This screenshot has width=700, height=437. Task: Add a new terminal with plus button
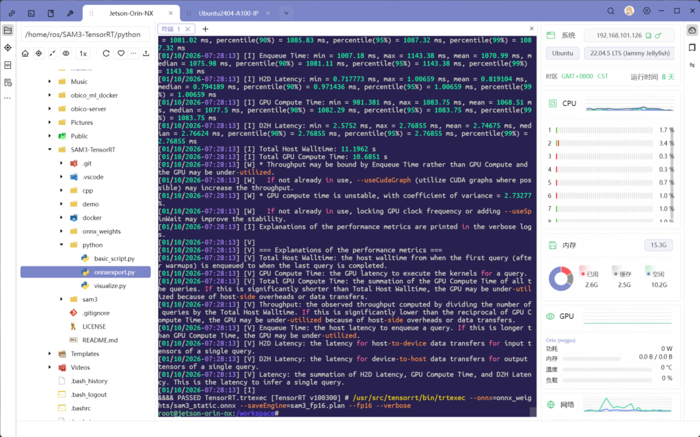(x=205, y=29)
